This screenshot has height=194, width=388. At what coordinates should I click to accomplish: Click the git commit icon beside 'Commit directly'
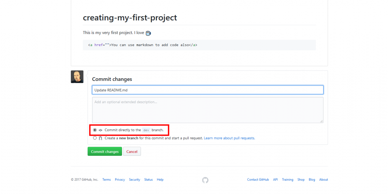[100, 130]
